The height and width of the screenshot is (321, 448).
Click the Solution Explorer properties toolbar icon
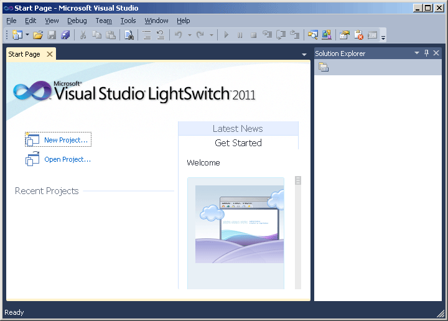(324, 67)
